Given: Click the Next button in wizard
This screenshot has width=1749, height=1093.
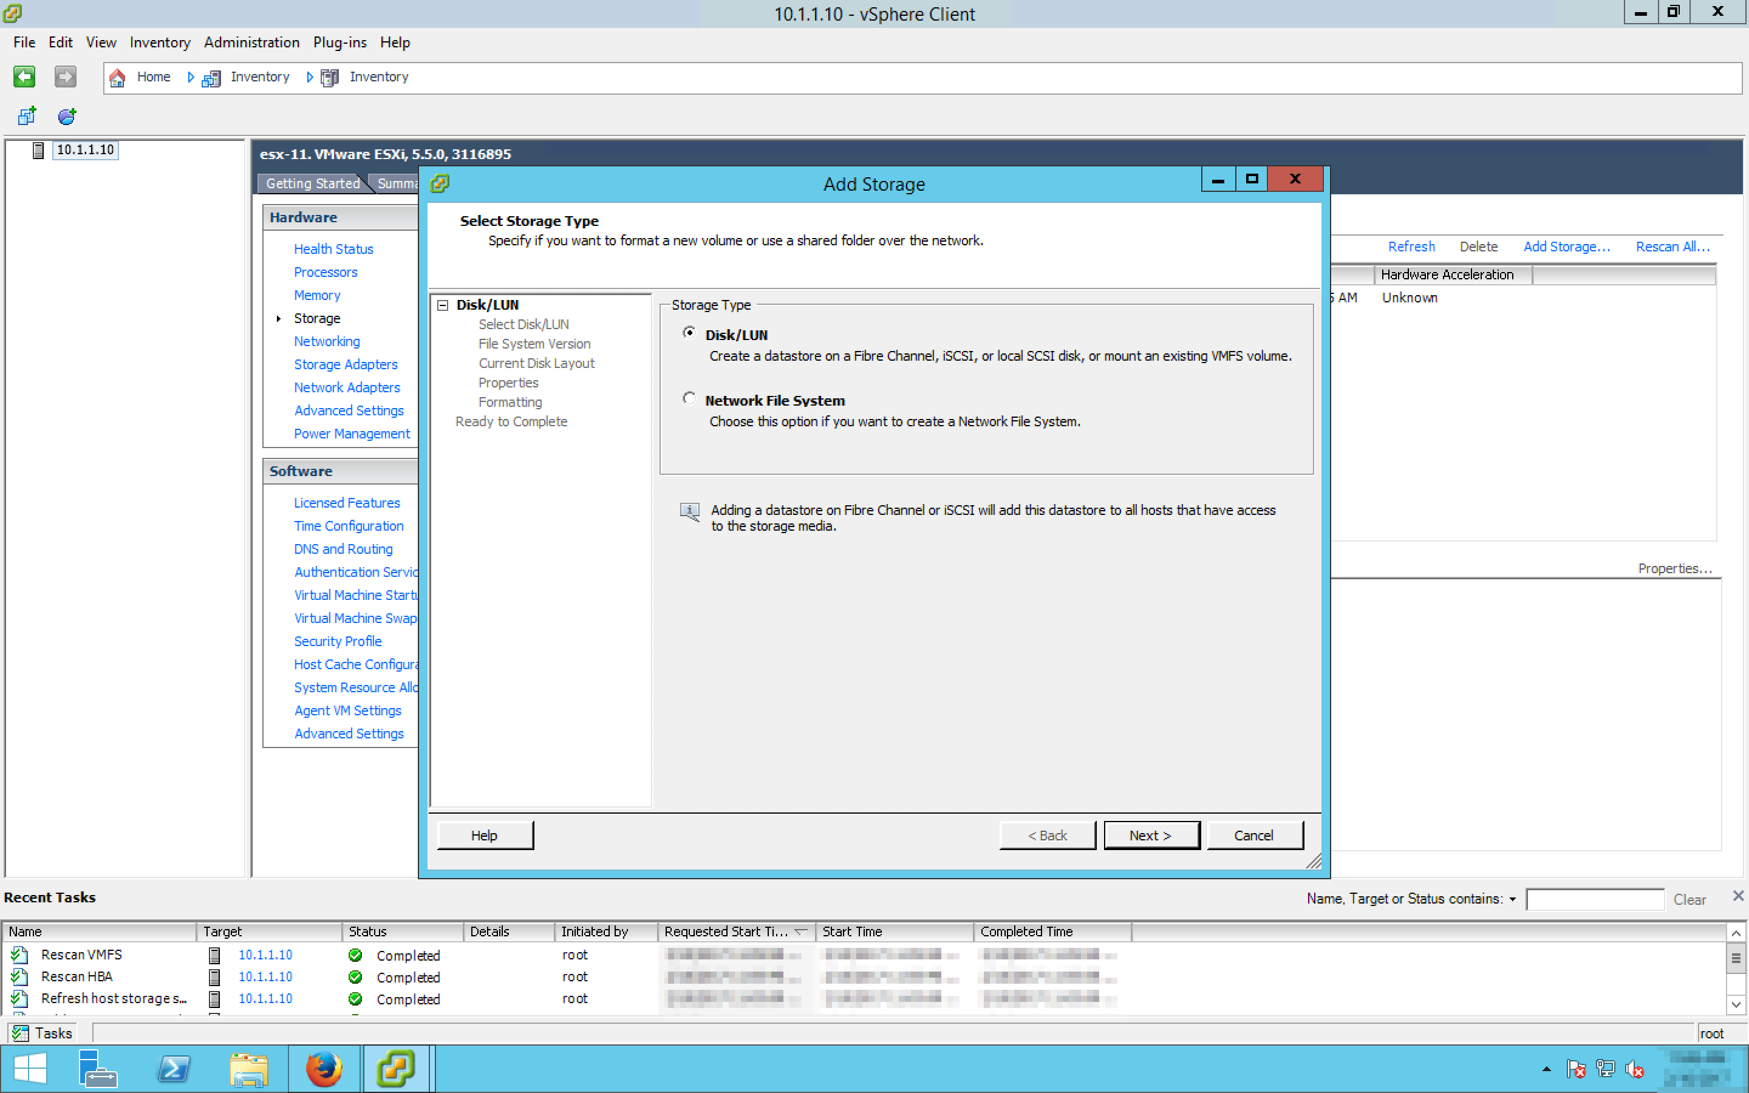Looking at the screenshot, I should point(1151,835).
